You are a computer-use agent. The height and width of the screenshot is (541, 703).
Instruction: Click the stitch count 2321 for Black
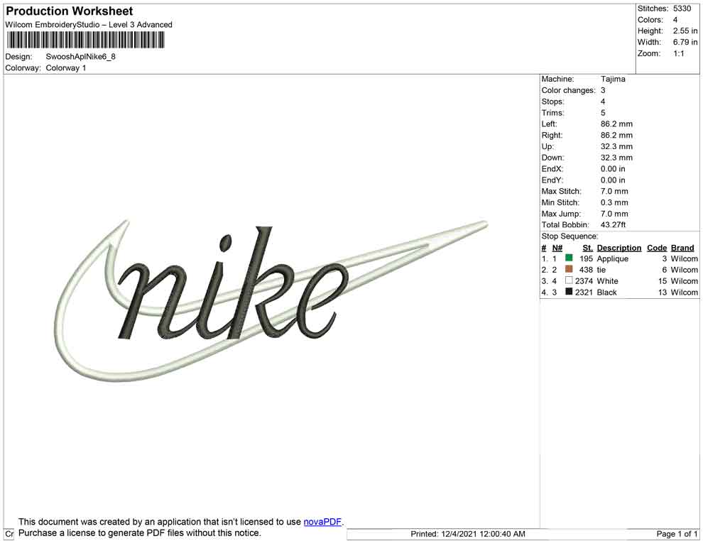coord(584,293)
